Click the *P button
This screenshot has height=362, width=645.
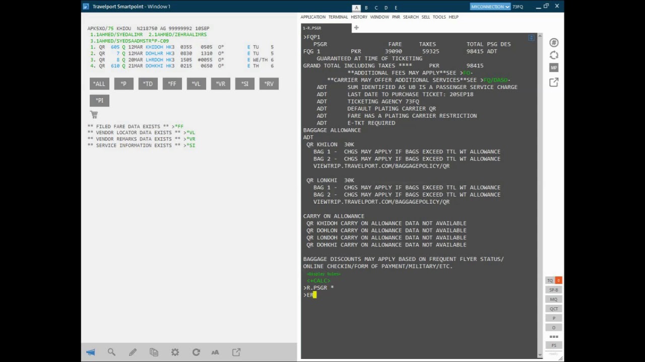(123, 84)
